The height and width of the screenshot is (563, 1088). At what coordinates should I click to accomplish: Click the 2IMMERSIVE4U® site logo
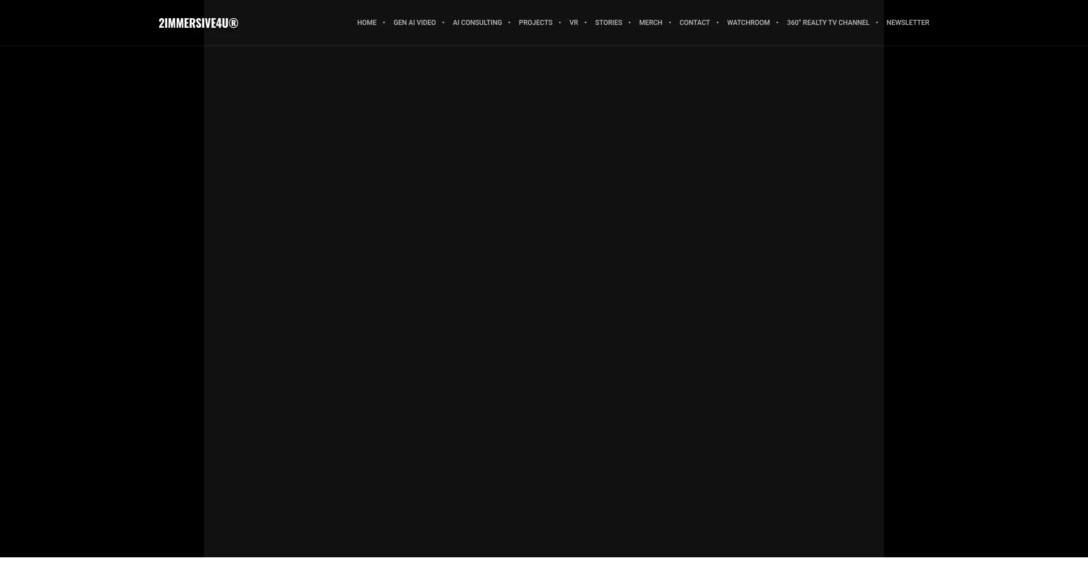pos(198,23)
